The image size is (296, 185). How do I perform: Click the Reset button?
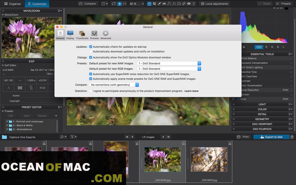click(264, 4)
